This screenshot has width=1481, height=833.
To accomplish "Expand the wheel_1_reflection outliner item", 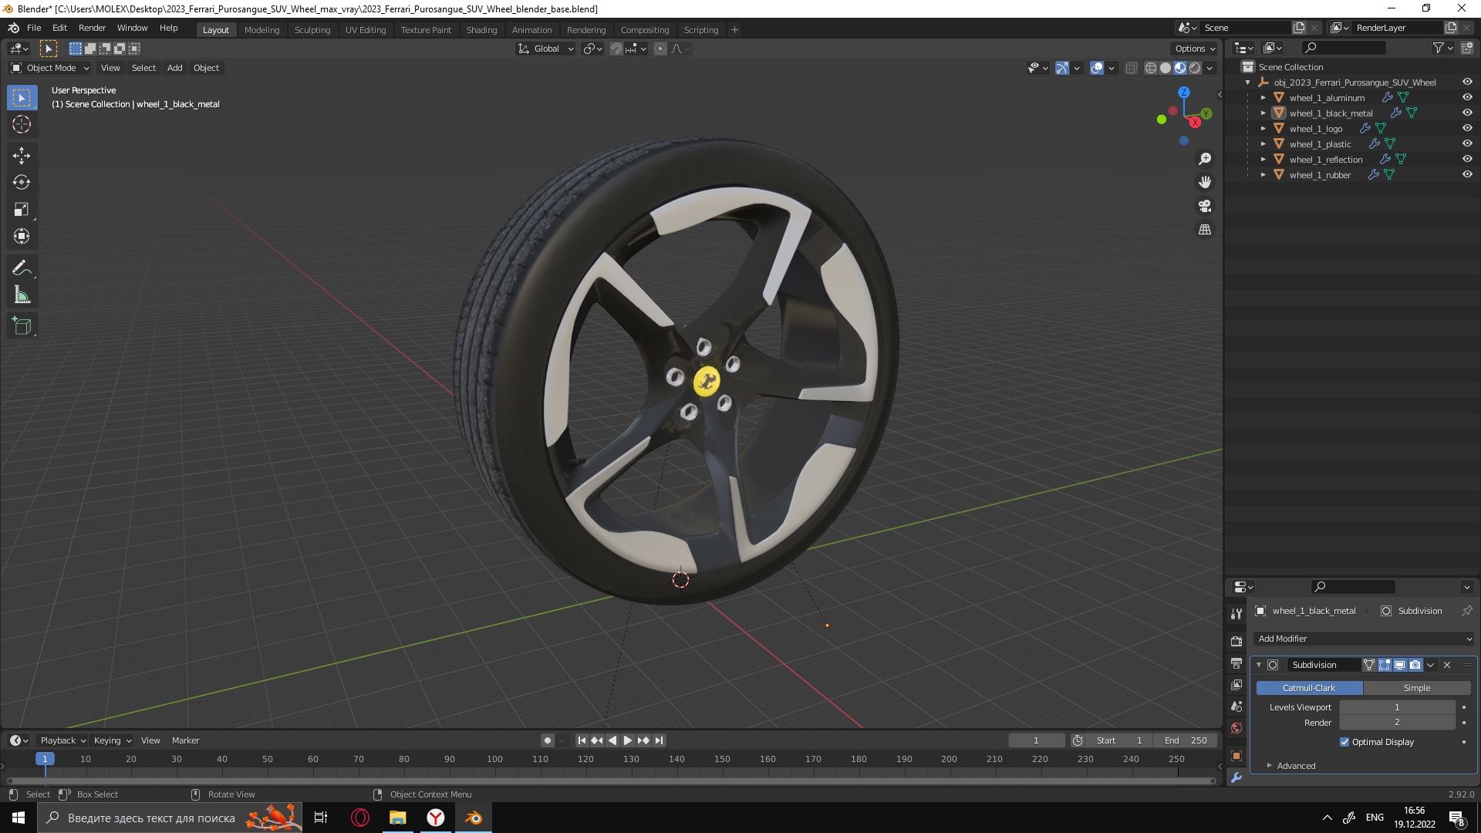I will [x=1263, y=160].
